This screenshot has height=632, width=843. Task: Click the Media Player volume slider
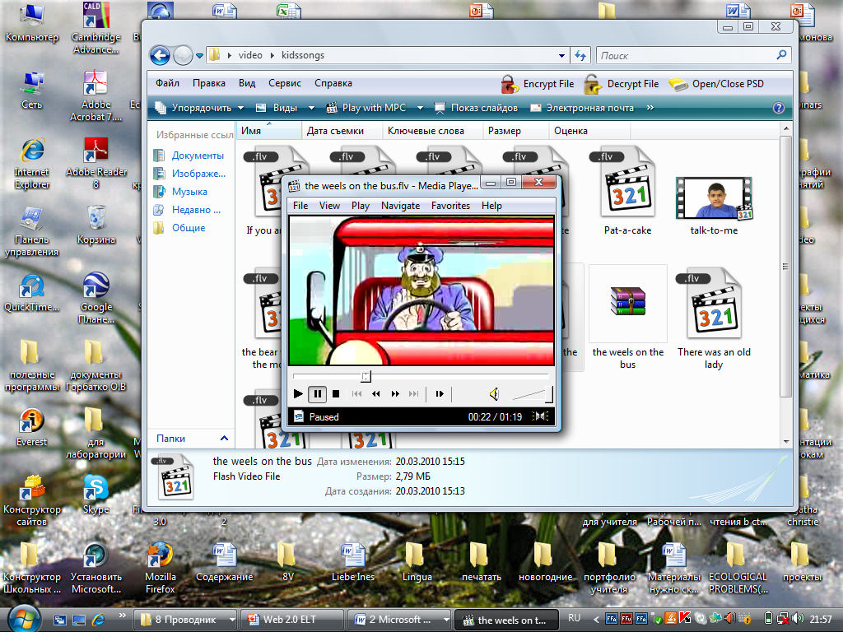533,394
